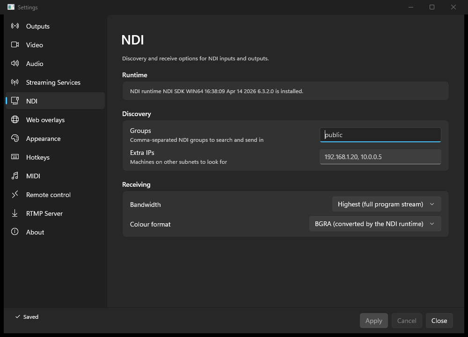Screen dimensions: 468x337
Task: Click the RTMP Server download arrow icon
Action: click(15, 213)
